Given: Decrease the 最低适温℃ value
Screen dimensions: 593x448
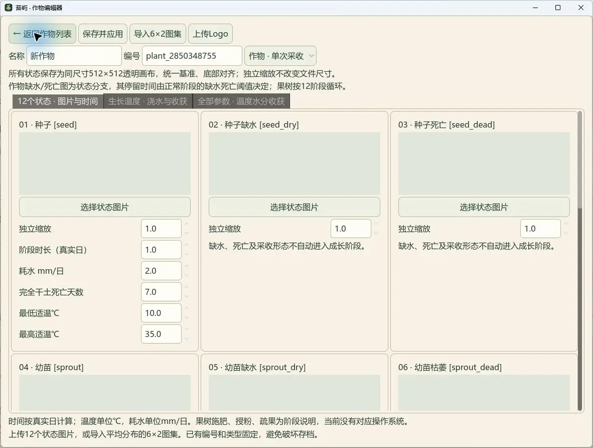Looking at the screenshot, I should pyautogui.click(x=187, y=317).
